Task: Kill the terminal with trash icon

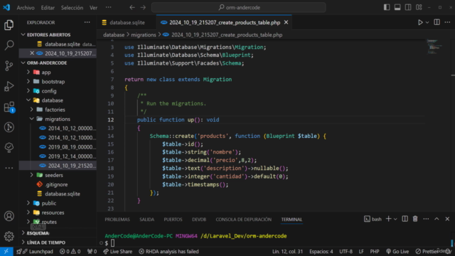Action: click(415, 219)
